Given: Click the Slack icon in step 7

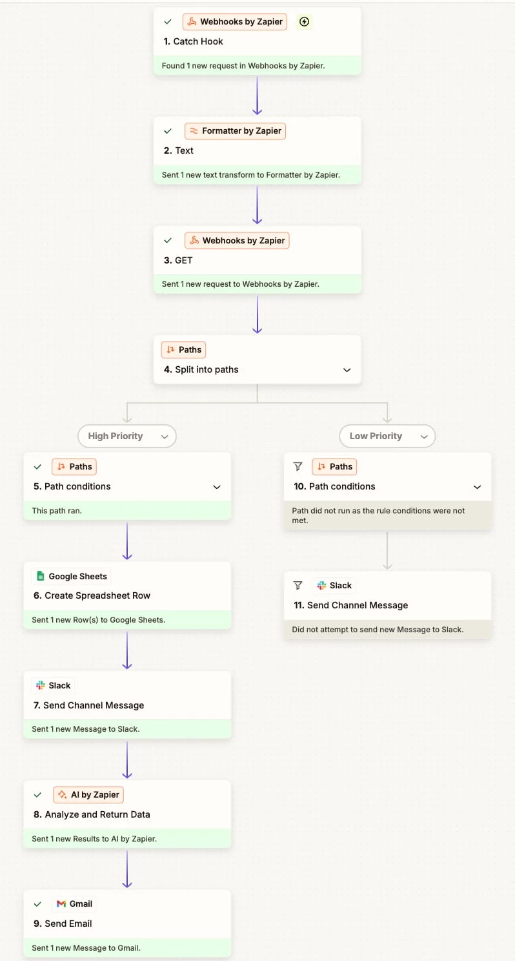Looking at the screenshot, I should [x=40, y=685].
